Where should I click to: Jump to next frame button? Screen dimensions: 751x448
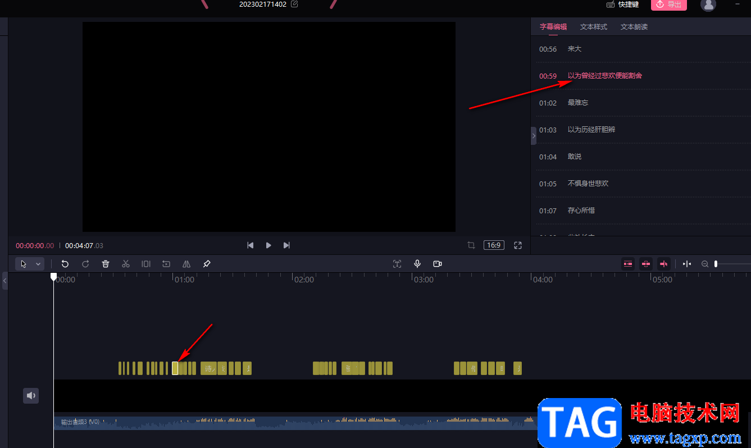click(x=286, y=245)
